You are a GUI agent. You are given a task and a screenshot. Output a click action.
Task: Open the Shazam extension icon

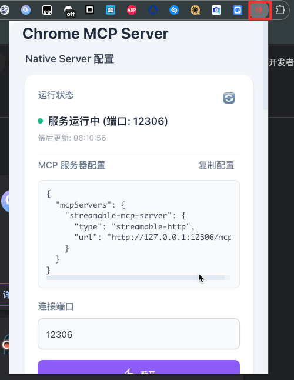tap(174, 10)
